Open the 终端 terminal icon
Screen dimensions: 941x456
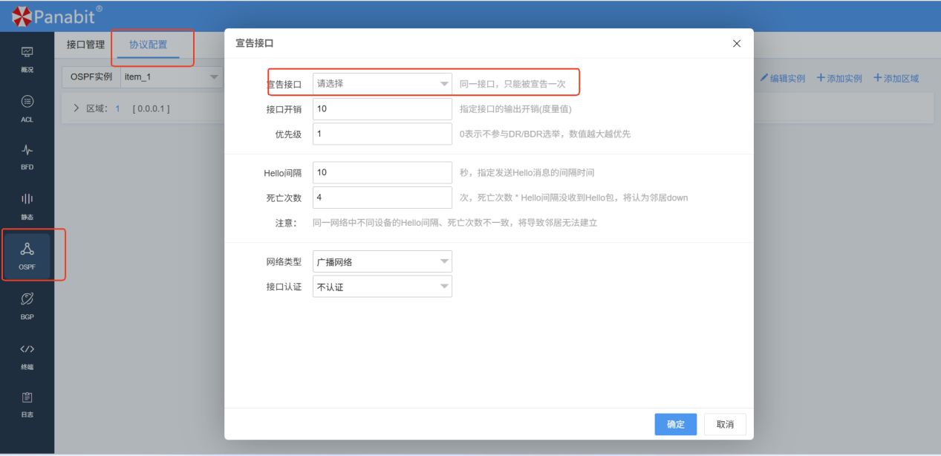[27, 354]
